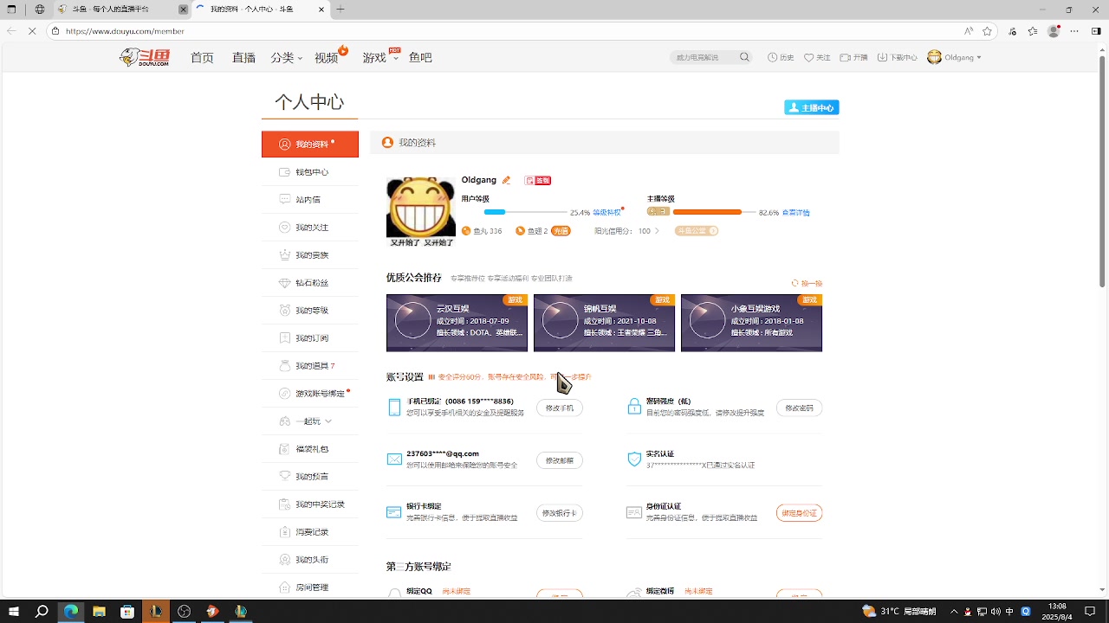Open 我的中奖记录 in the sidebar

point(310,504)
